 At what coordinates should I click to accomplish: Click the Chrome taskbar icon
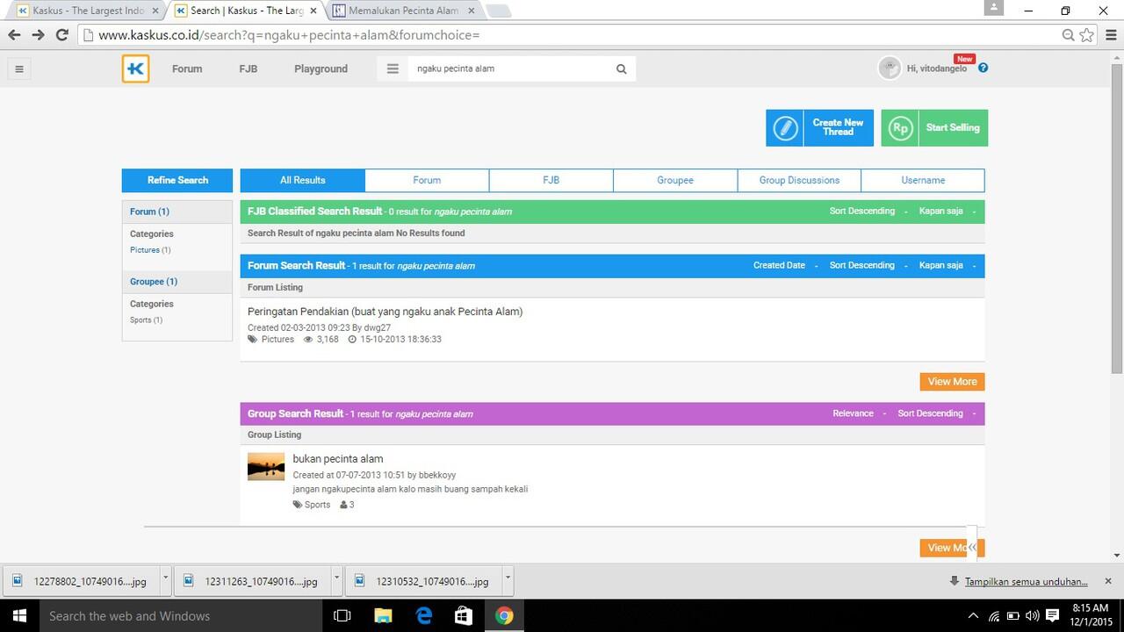(x=504, y=615)
